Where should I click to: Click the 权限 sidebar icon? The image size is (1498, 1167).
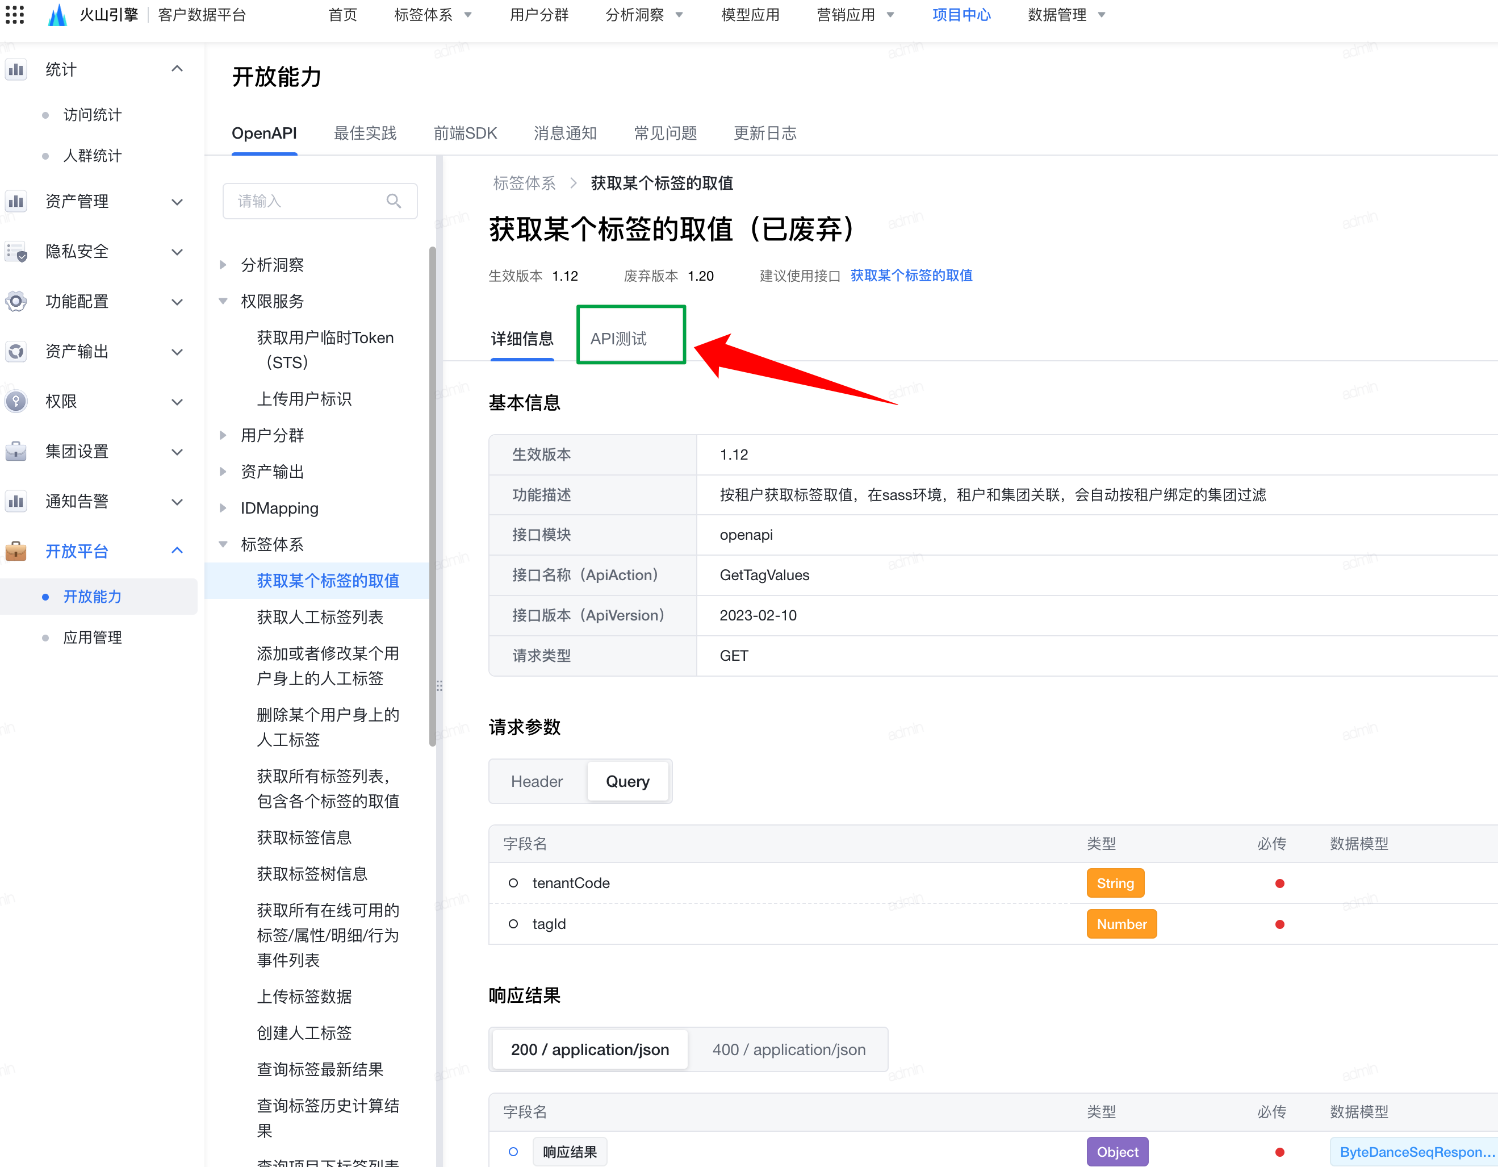coord(16,402)
